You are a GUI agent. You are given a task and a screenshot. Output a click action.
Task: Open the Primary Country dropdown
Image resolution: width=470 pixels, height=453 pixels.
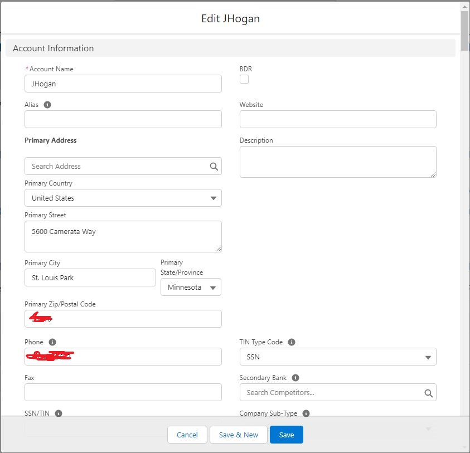(x=123, y=198)
